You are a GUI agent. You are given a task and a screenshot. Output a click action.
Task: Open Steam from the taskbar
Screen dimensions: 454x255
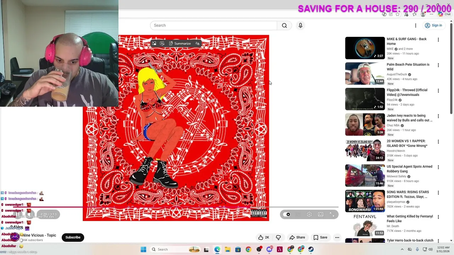point(311,249)
